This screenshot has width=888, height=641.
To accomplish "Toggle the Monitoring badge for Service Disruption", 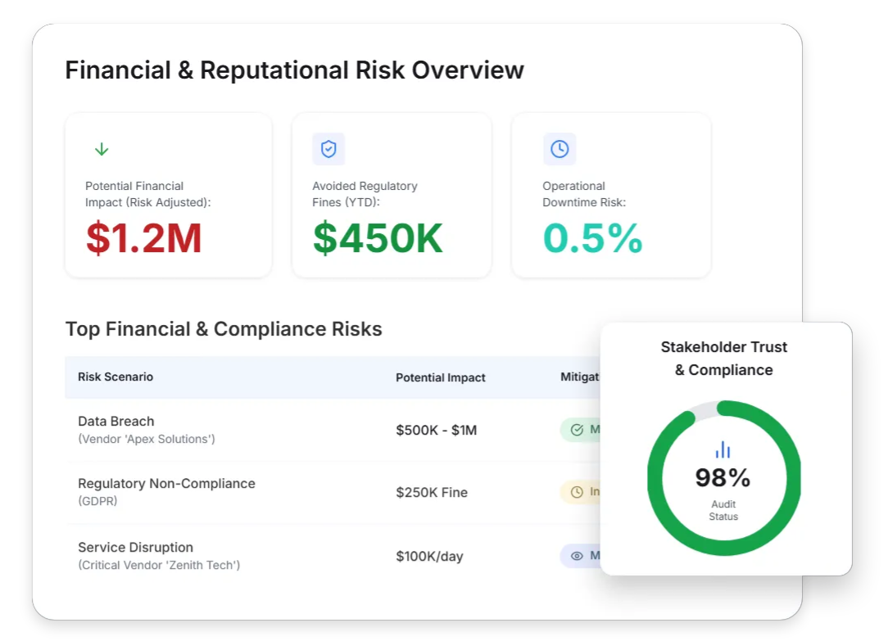I will [583, 556].
